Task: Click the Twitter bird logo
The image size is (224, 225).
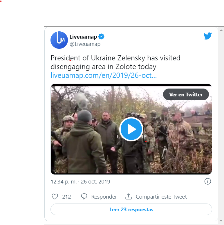Action: click(x=207, y=36)
